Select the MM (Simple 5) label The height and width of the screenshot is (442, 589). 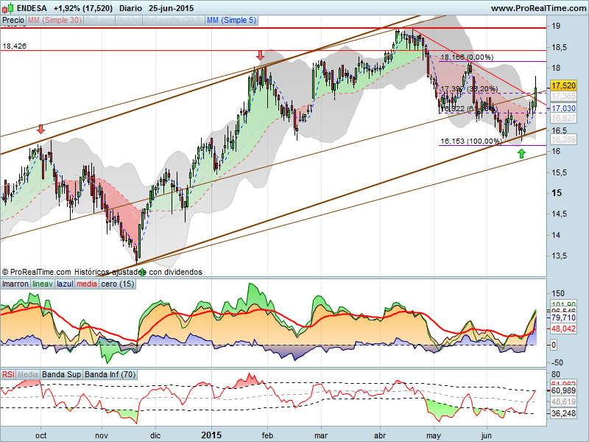tap(231, 21)
